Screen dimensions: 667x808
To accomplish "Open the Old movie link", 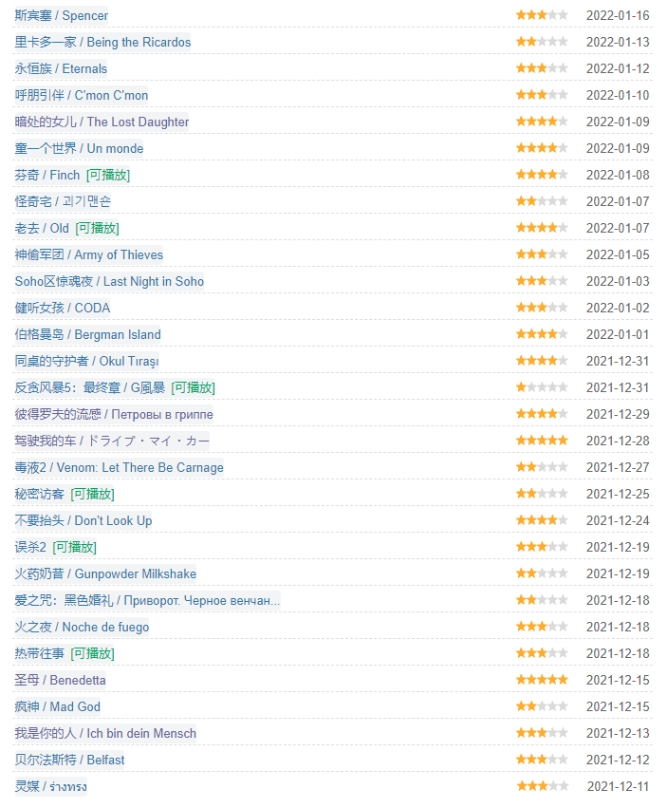I will pos(42,228).
